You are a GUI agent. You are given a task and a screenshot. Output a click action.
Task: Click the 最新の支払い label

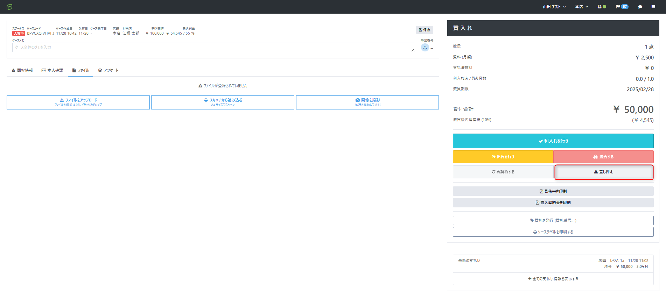click(469, 261)
